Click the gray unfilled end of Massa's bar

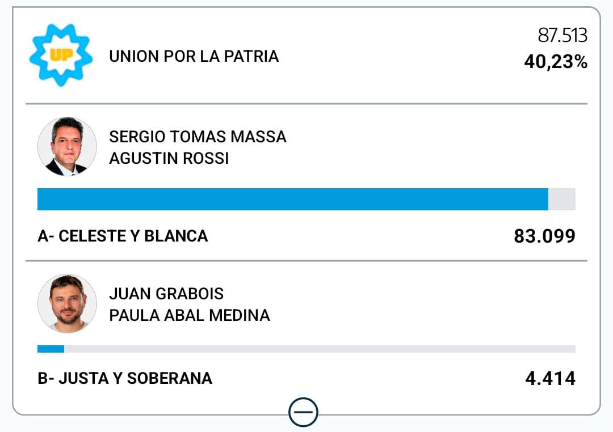pyautogui.click(x=562, y=200)
